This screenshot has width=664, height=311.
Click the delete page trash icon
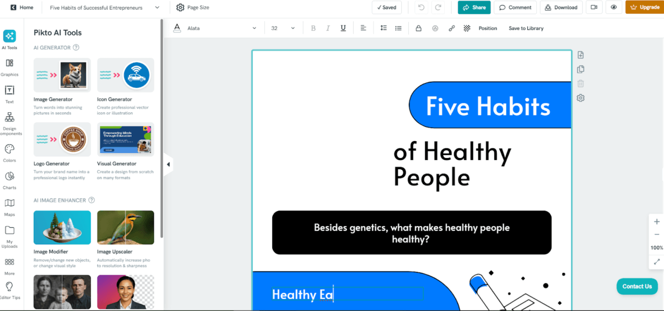580,83
